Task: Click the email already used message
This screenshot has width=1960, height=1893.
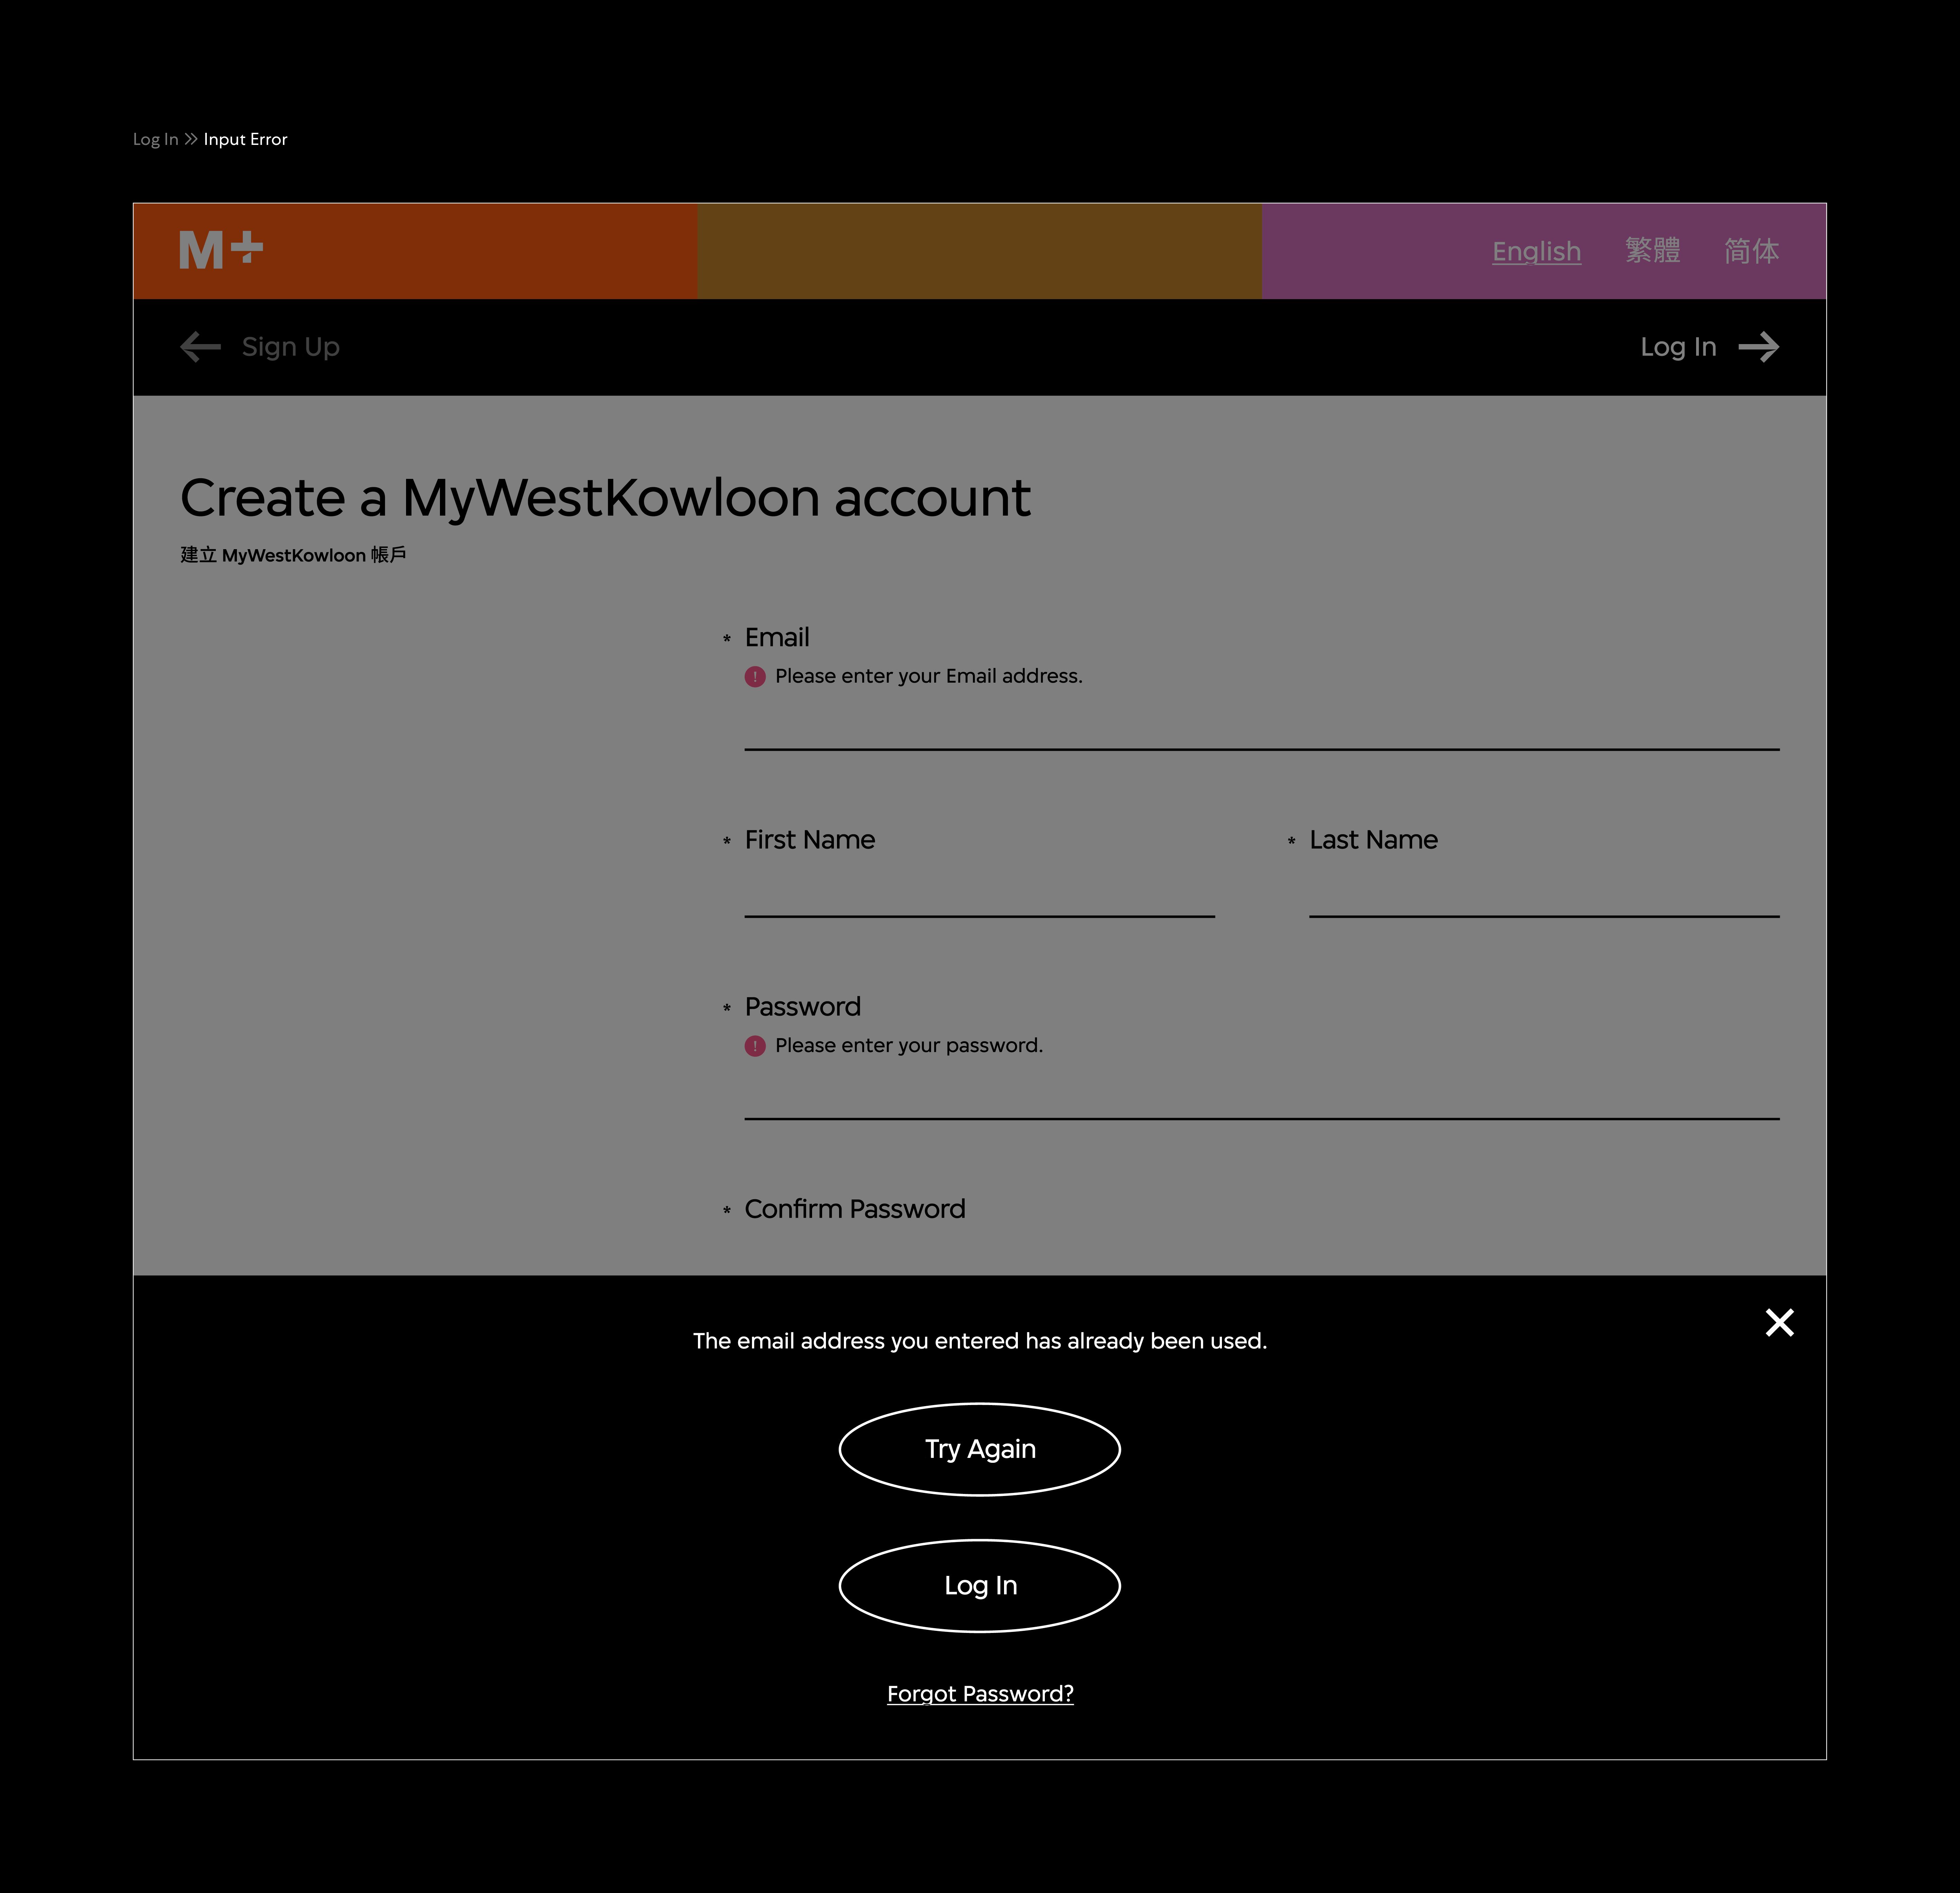Action: (x=980, y=1341)
